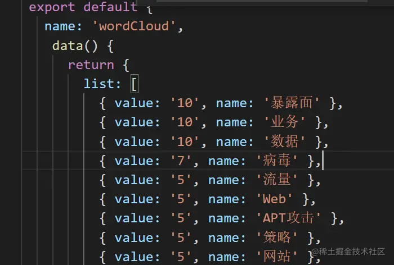Select the 'wordCloud' string value

(x=134, y=26)
